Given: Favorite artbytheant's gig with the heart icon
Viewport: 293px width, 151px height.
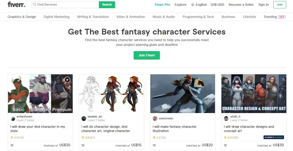Looking at the screenshot, I should tap(12, 145).
